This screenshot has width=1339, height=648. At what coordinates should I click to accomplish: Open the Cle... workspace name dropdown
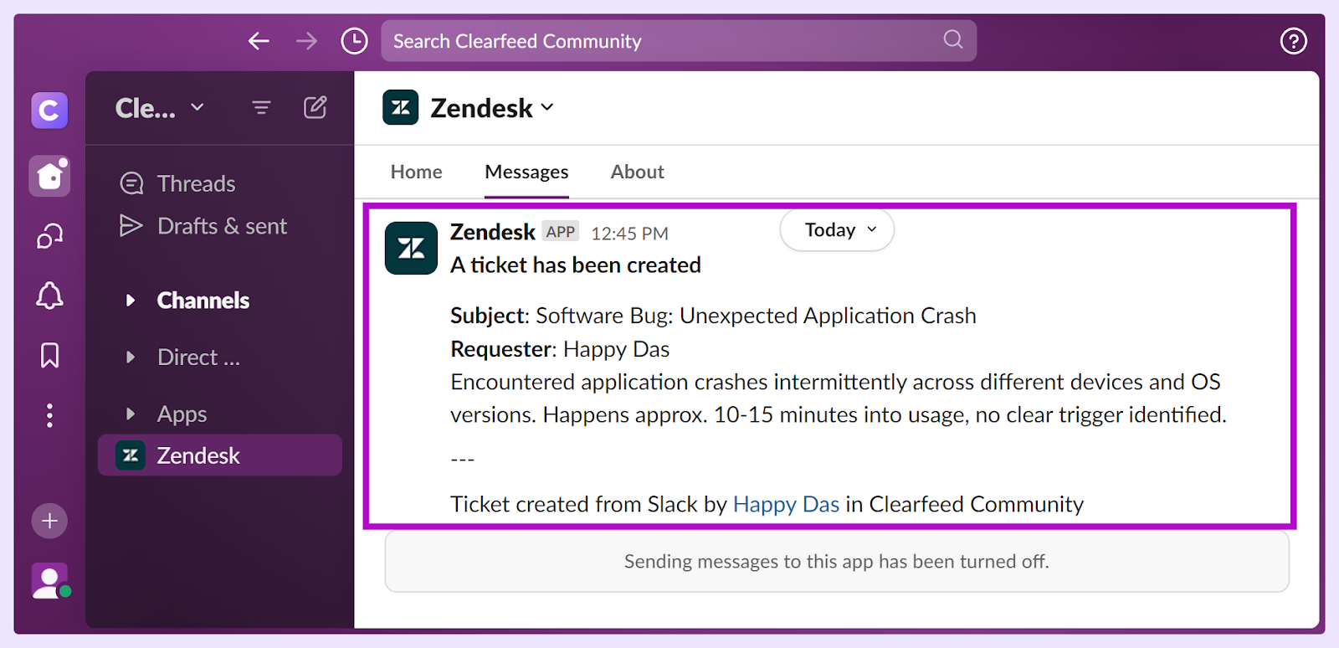[x=160, y=108]
